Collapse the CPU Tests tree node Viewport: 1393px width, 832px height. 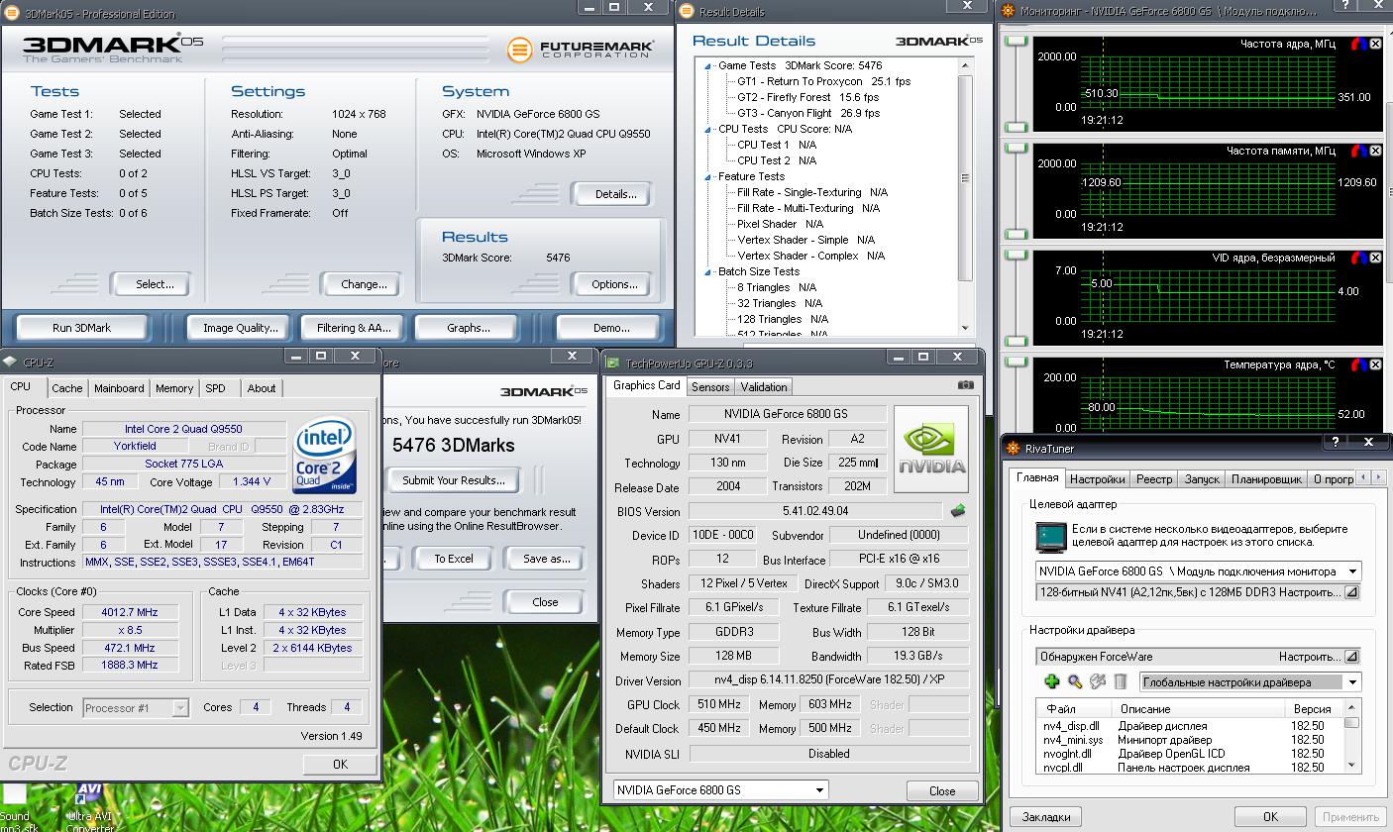(x=708, y=129)
